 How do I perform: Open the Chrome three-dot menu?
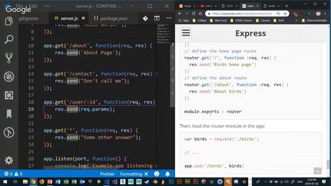coord(325,13)
